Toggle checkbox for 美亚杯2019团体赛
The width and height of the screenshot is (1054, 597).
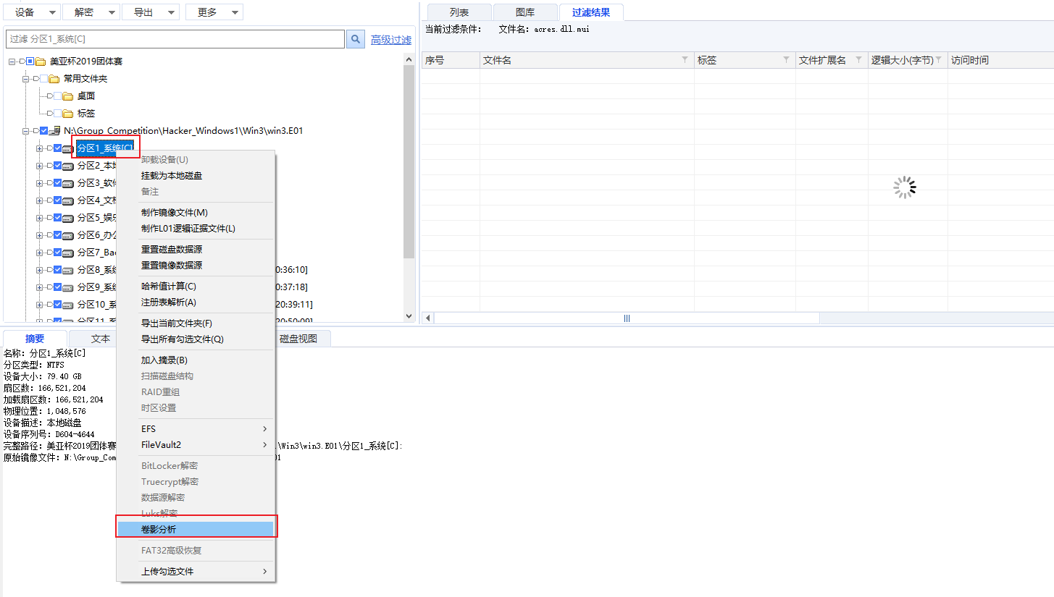tap(30, 62)
